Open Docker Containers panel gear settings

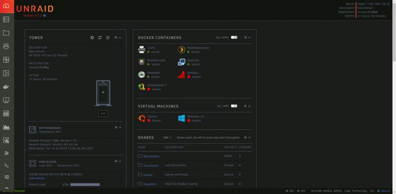[x=245, y=37]
